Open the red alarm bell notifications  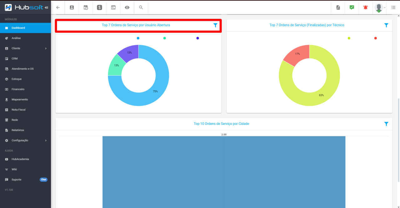click(366, 8)
